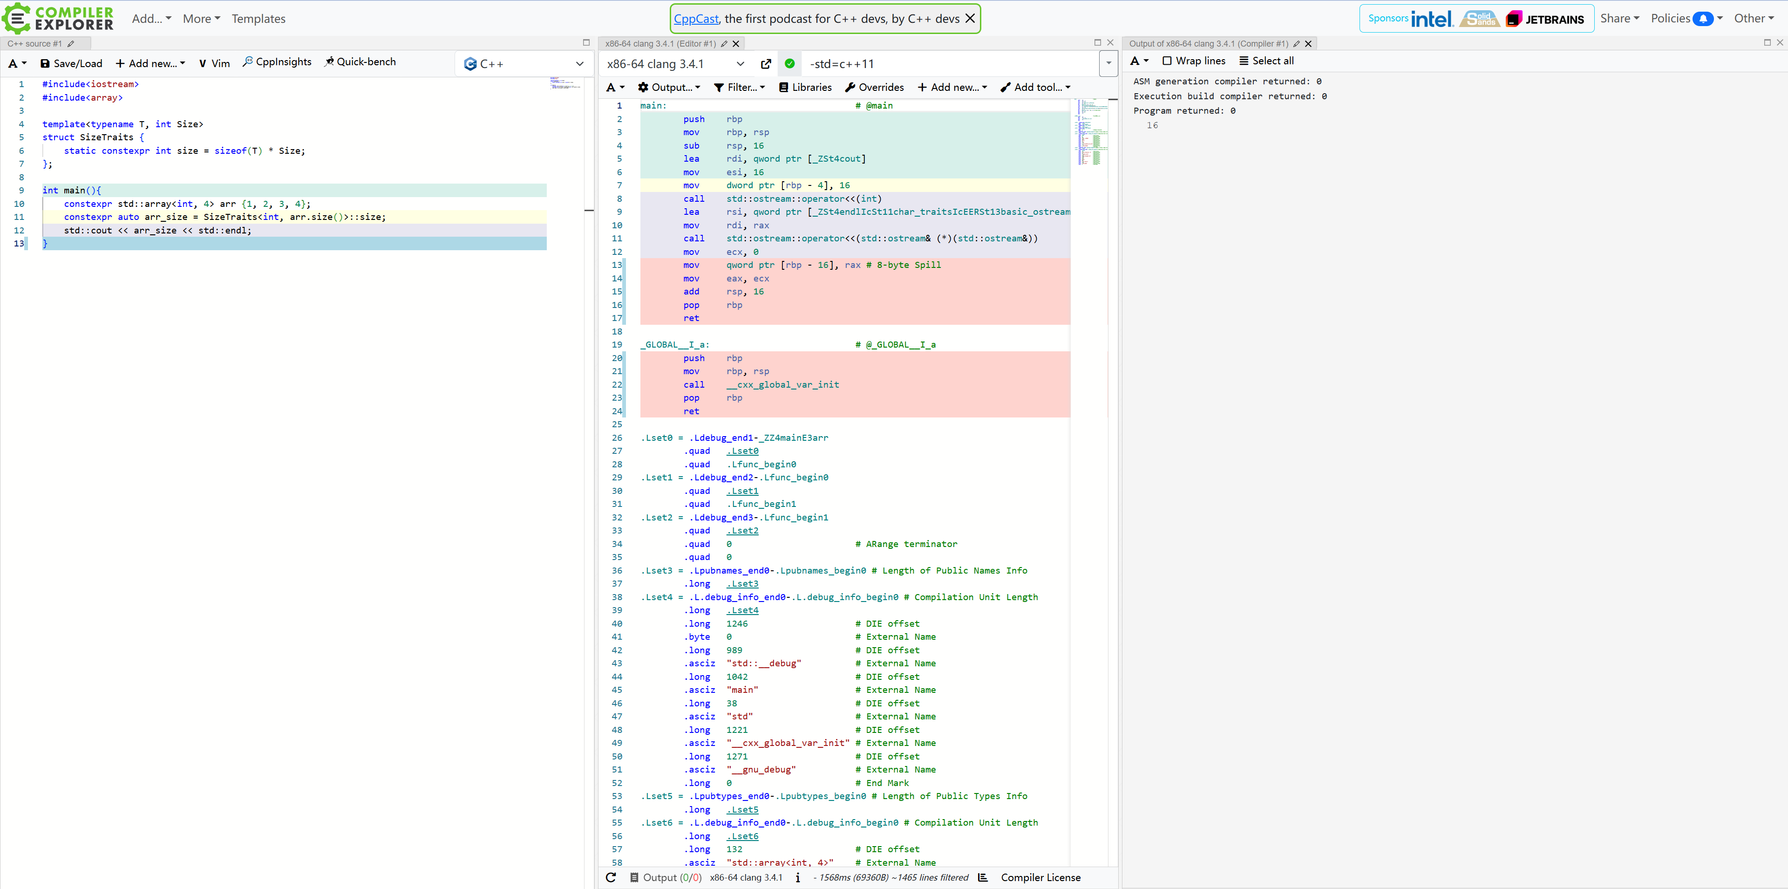
Task: Click Select all in output pane
Action: pos(1267,61)
